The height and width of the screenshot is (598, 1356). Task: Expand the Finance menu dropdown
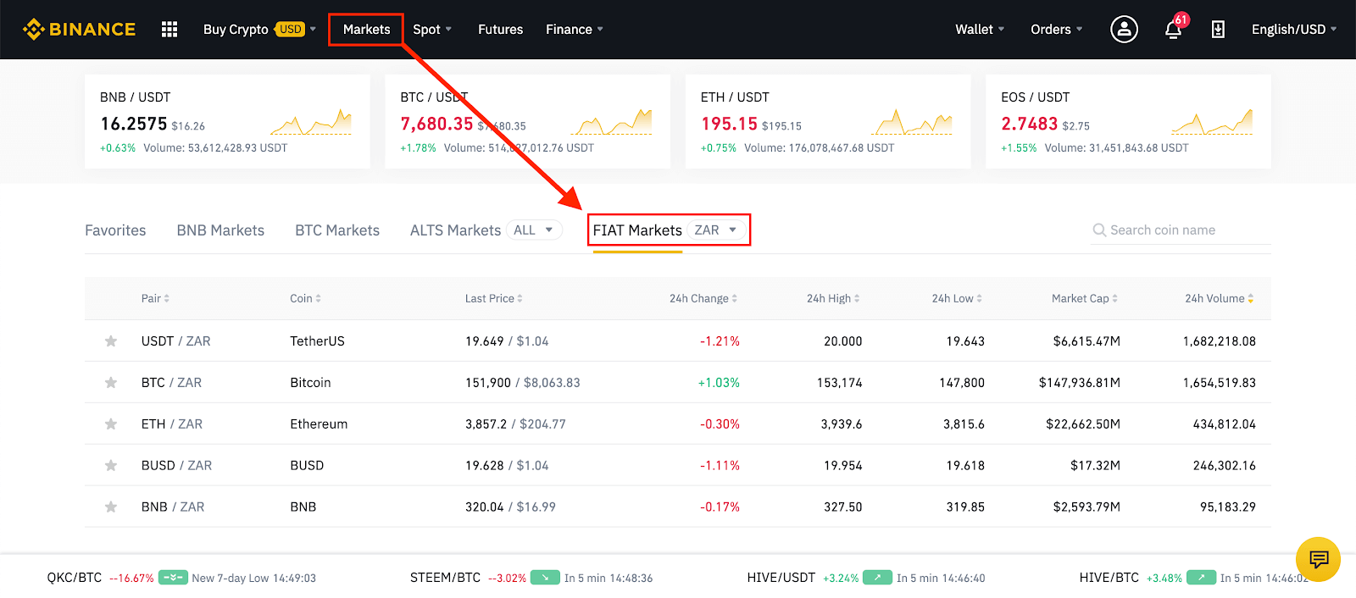575,30
